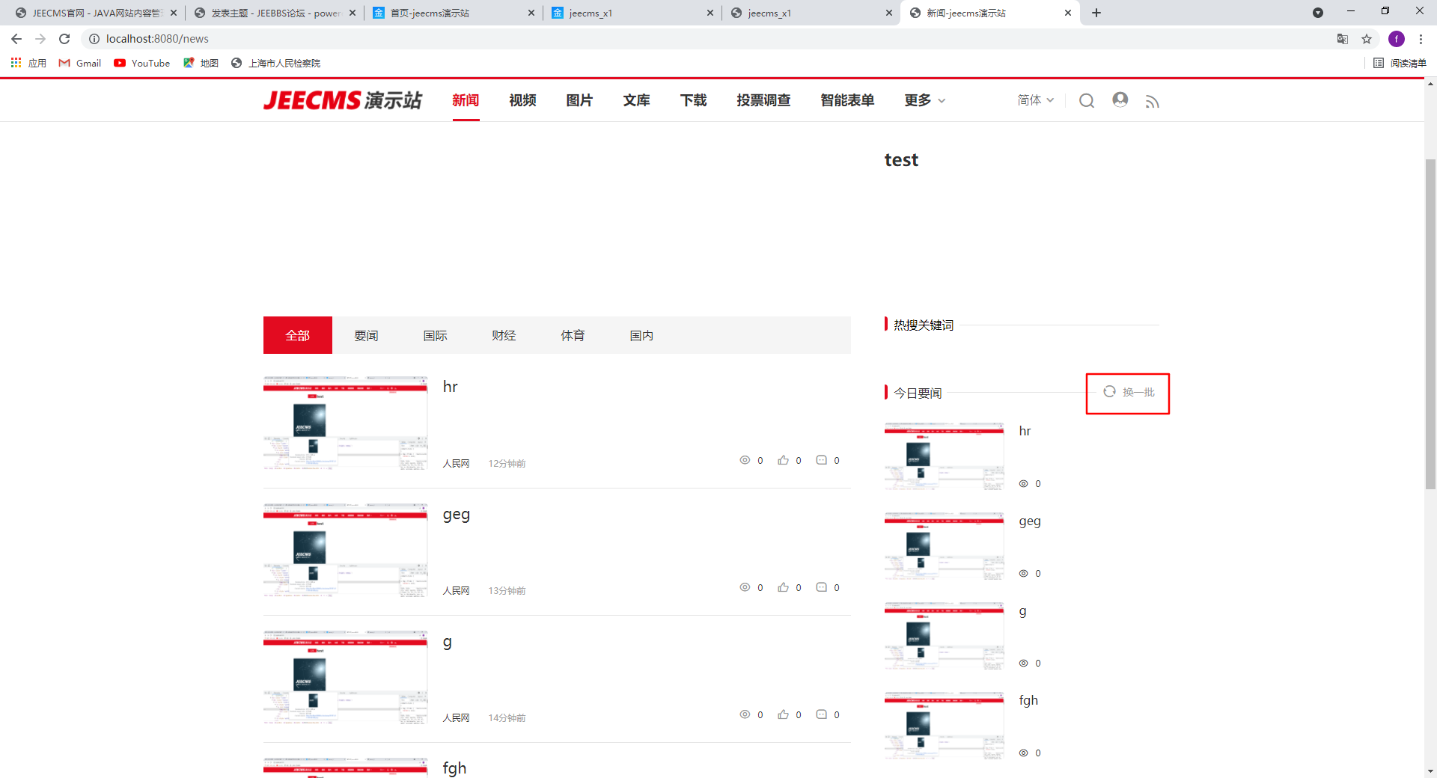The height and width of the screenshot is (778, 1437).
Task: Bookmark this page with the star icon
Action: pyautogui.click(x=1367, y=39)
